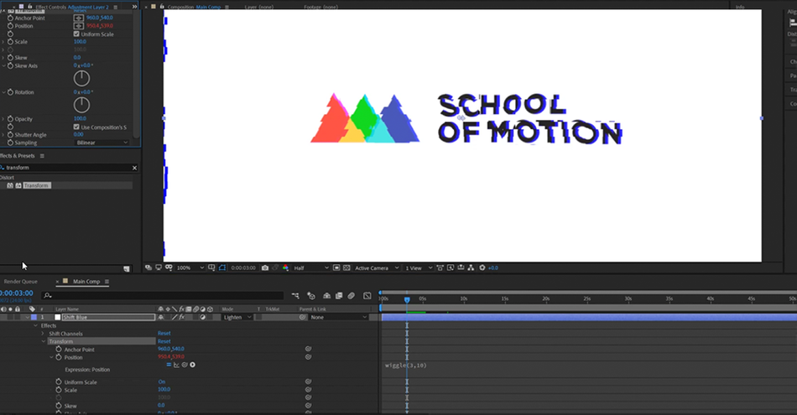Toggle Shutter Angle stopwatch
The image size is (797, 415).
point(10,135)
